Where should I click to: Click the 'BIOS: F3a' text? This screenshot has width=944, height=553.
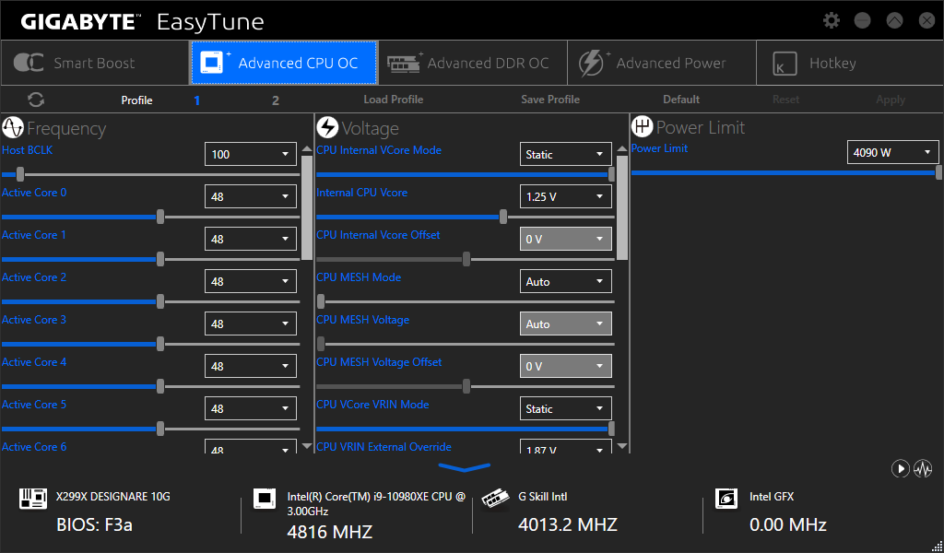(x=95, y=524)
